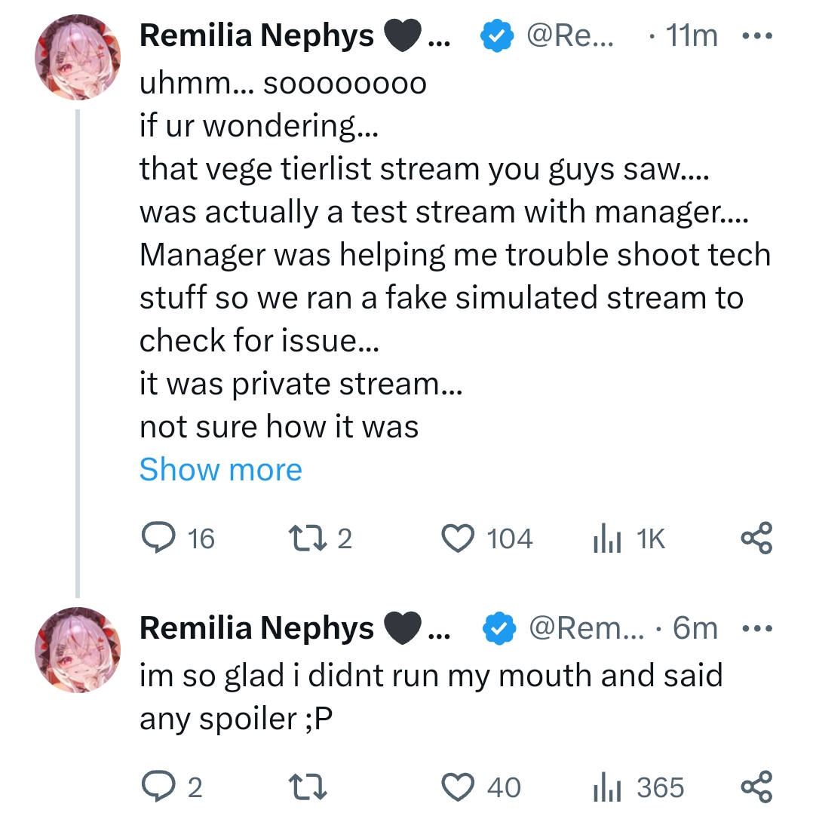
Task: Reply to the spoiler tweet
Action: tap(158, 787)
